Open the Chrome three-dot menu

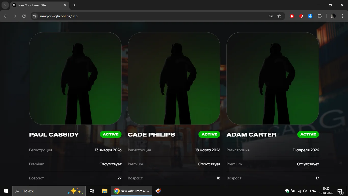[x=342, y=16]
